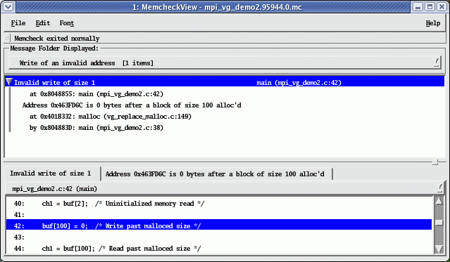
Task: Click source line 44 ch1 = buf[100]
Action: (219, 248)
